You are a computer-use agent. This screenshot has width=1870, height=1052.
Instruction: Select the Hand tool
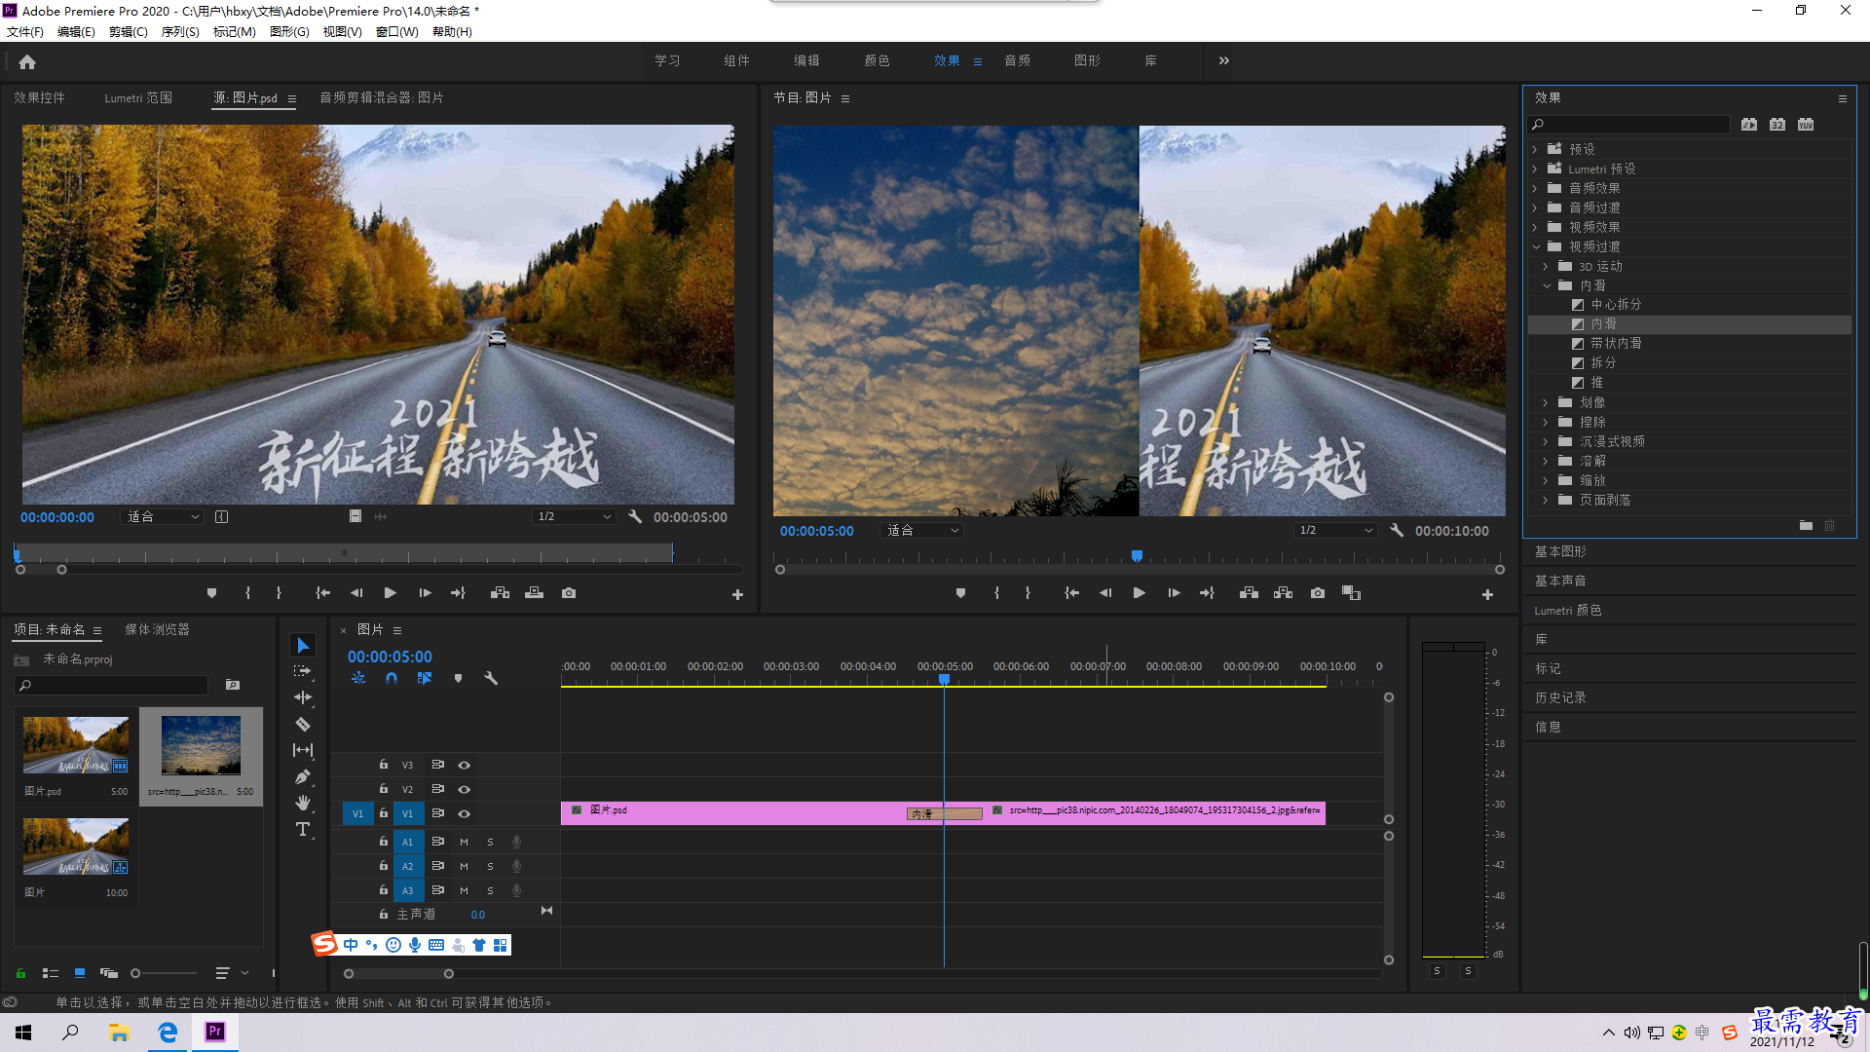click(x=303, y=803)
